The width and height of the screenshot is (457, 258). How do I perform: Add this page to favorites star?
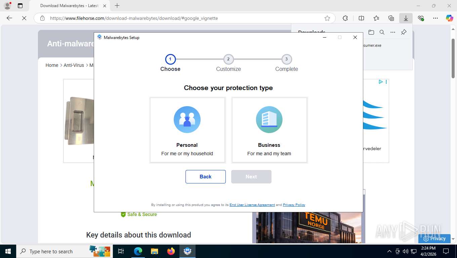pos(327,18)
